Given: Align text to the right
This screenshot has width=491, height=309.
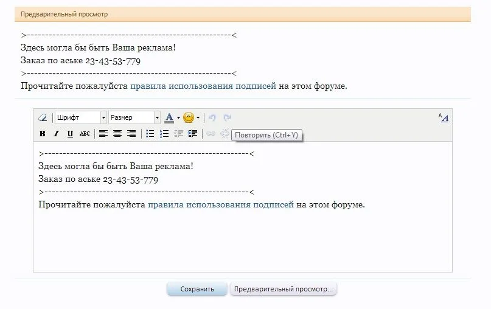Looking at the screenshot, I should click(131, 134).
